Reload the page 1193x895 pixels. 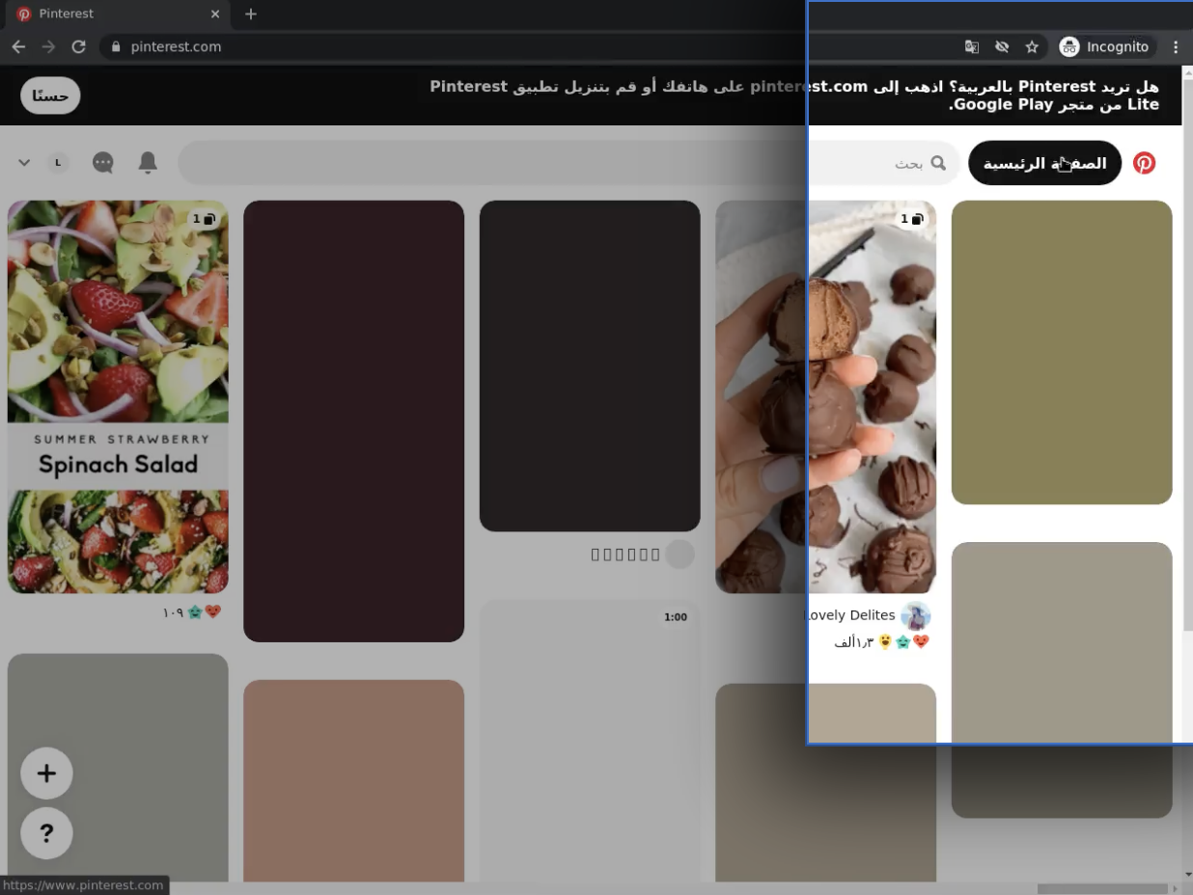point(79,46)
